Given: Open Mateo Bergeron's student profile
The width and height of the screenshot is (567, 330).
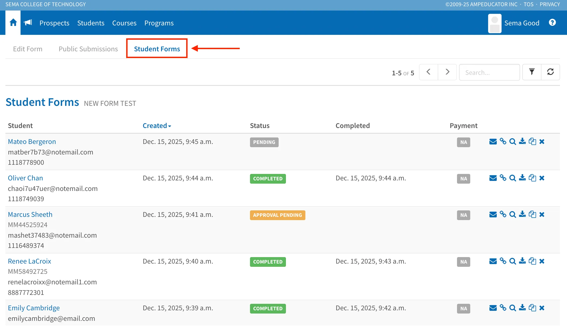Looking at the screenshot, I should click(x=32, y=142).
